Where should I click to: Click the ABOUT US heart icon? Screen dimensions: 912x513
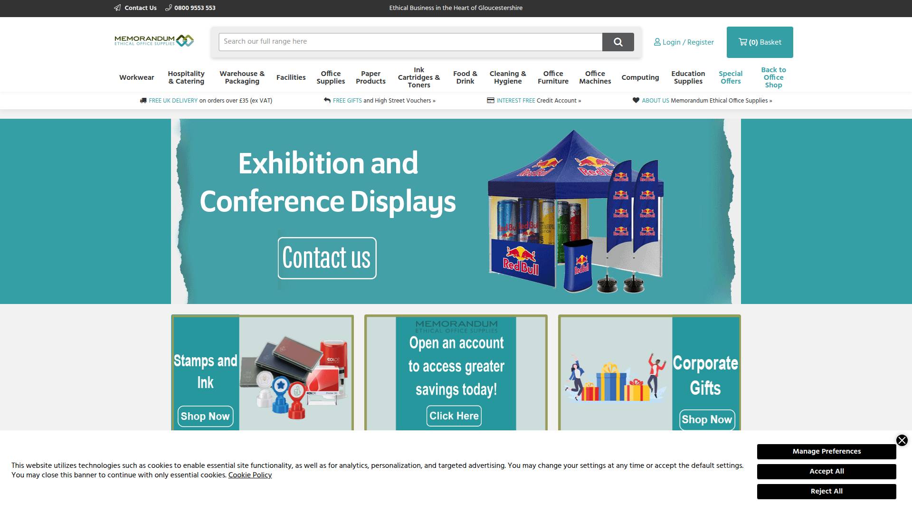tap(635, 100)
